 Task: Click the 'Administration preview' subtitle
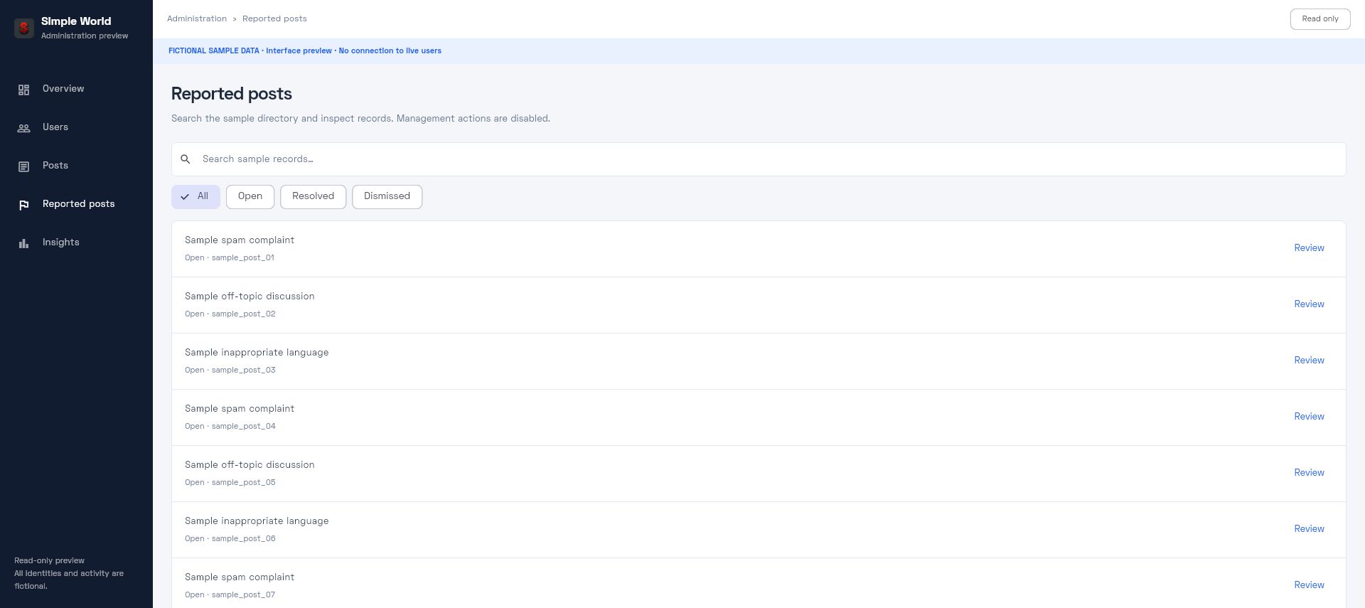click(85, 36)
